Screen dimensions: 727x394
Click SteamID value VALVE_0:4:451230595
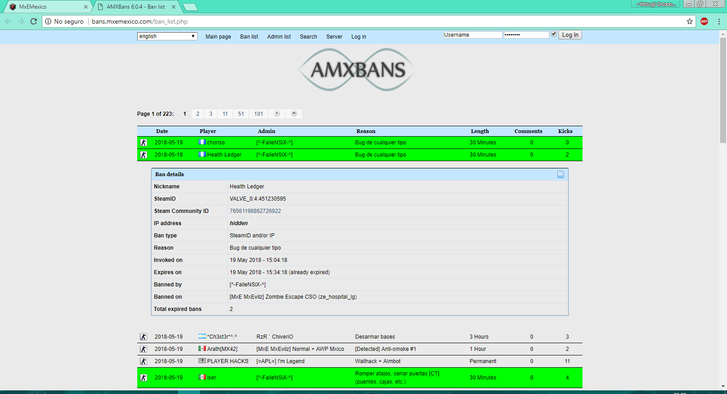pyautogui.click(x=258, y=199)
